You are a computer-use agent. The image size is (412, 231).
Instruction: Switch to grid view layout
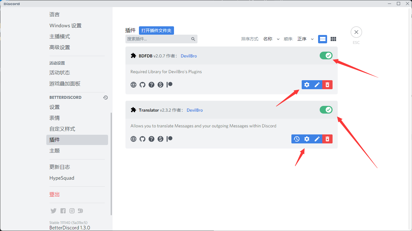coord(334,39)
